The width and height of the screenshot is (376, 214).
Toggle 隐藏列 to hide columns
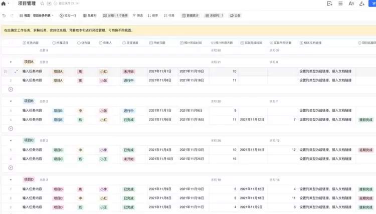[x=90, y=15]
